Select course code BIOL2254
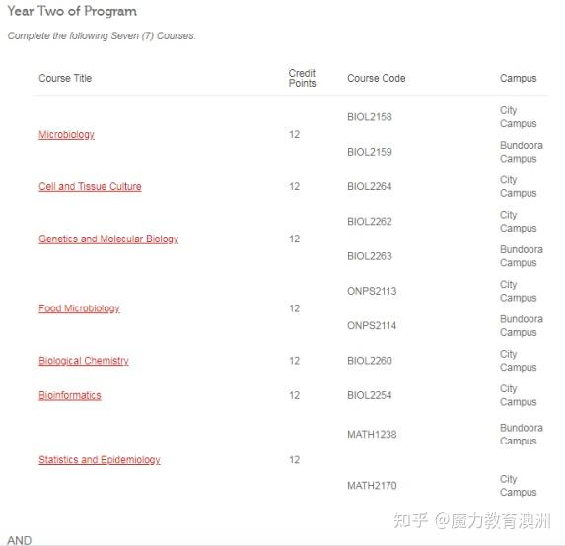 [x=370, y=395]
